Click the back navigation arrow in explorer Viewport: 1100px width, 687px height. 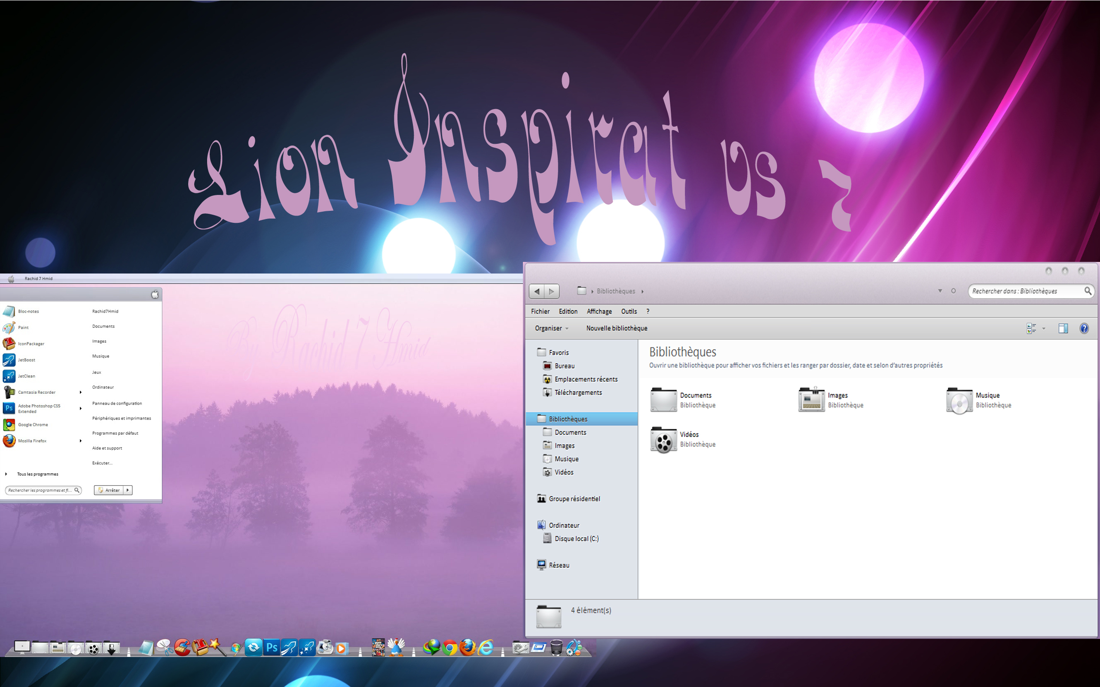pyautogui.click(x=537, y=290)
